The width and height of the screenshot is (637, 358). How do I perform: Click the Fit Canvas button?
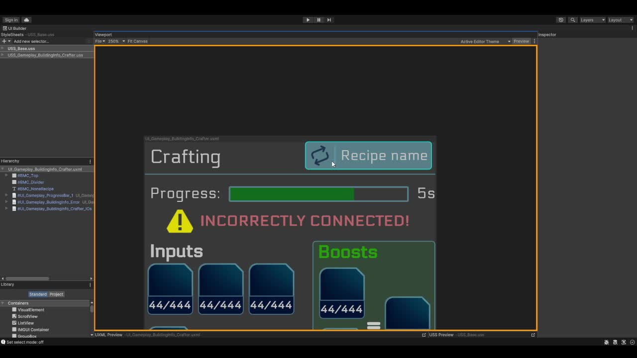click(137, 41)
